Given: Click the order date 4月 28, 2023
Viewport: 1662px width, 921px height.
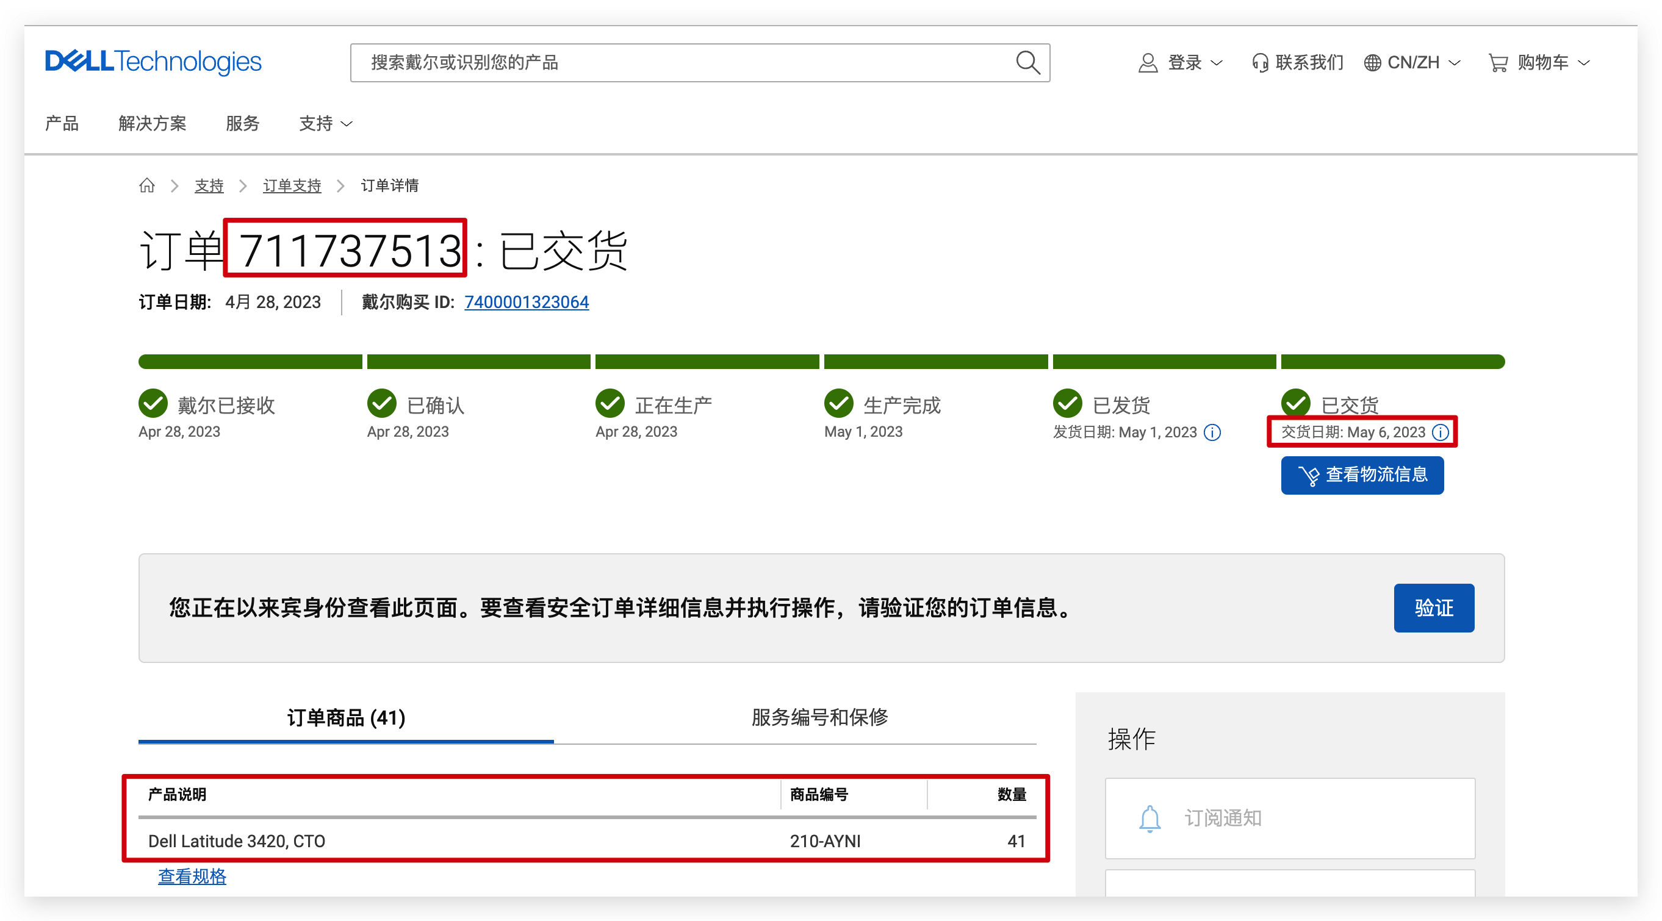Looking at the screenshot, I should coord(273,302).
